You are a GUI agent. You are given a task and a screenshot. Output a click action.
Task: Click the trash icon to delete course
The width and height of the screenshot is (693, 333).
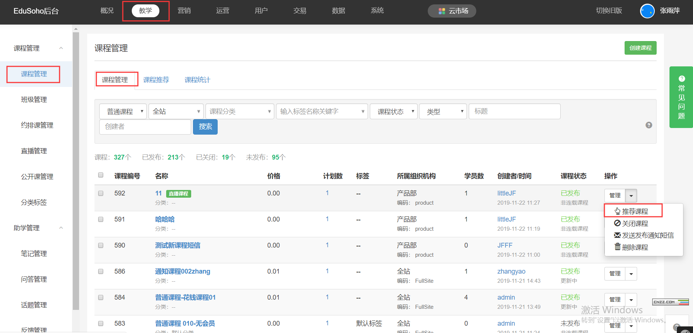(x=617, y=247)
